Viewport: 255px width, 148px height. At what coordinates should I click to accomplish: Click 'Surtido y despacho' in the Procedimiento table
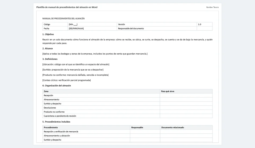[x=86, y=140]
